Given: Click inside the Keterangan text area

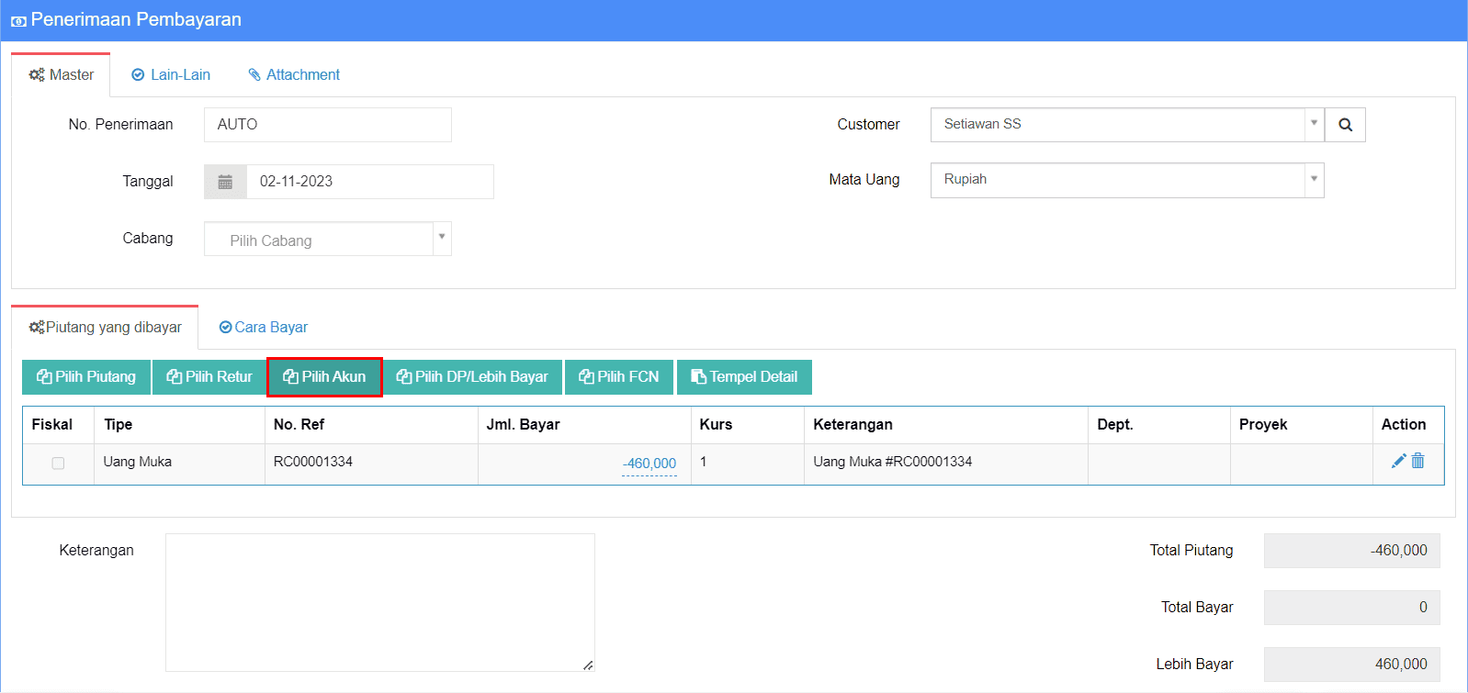Looking at the screenshot, I should pos(380,603).
